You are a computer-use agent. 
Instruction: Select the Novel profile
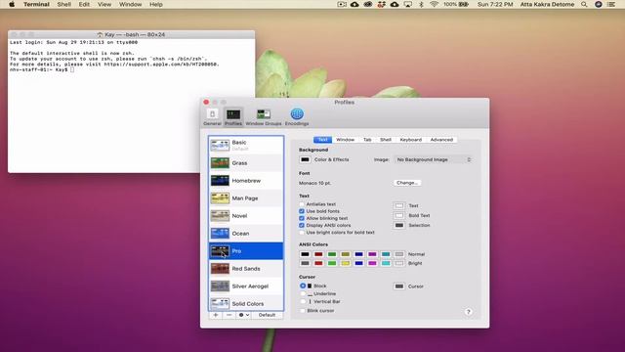246,215
